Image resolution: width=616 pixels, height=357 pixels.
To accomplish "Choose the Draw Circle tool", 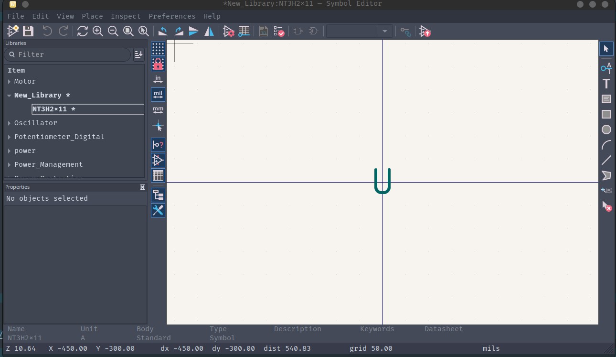I will click(606, 130).
